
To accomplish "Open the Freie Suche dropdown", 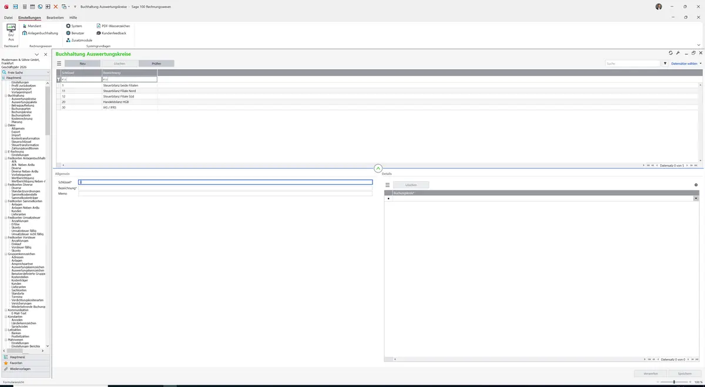I will (x=48, y=73).
